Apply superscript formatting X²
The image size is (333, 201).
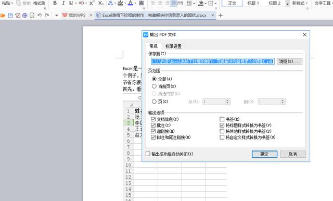(92, 3)
